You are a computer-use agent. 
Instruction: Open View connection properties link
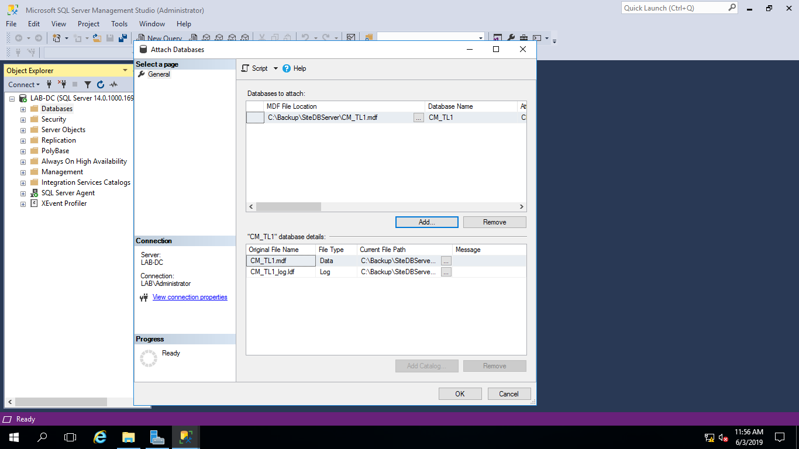pos(190,297)
